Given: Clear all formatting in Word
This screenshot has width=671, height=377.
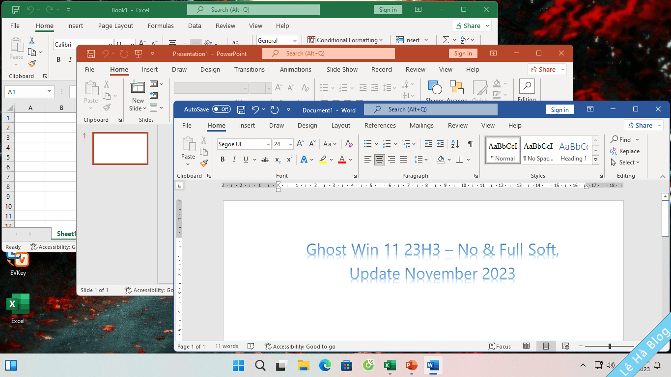Looking at the screenshot, I should [349, 144].
